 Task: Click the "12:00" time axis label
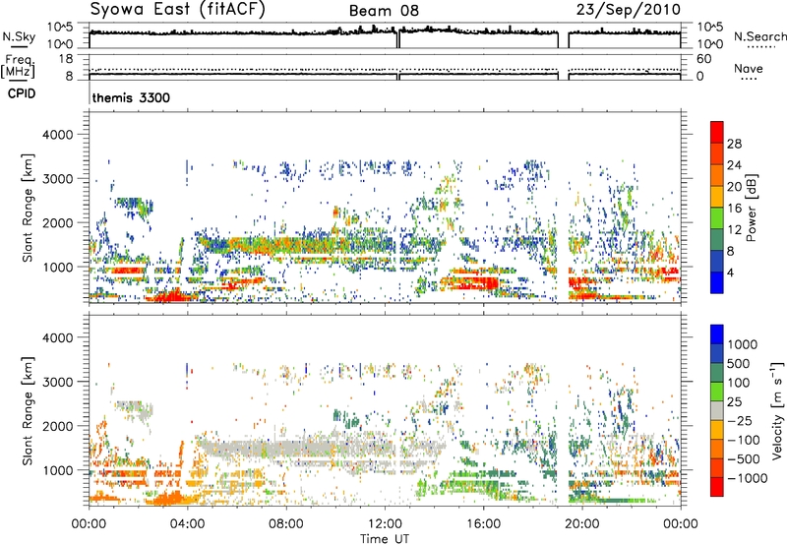[385, 524]
